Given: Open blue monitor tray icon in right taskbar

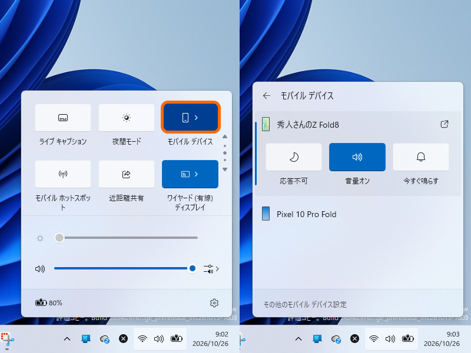Looking at the screenshot, I should [x=317, y=339].
